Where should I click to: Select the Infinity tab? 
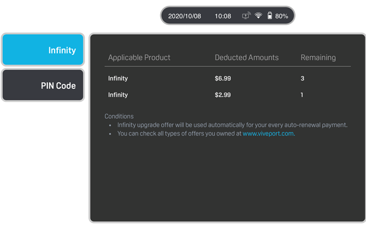click(x=43, y=50)
